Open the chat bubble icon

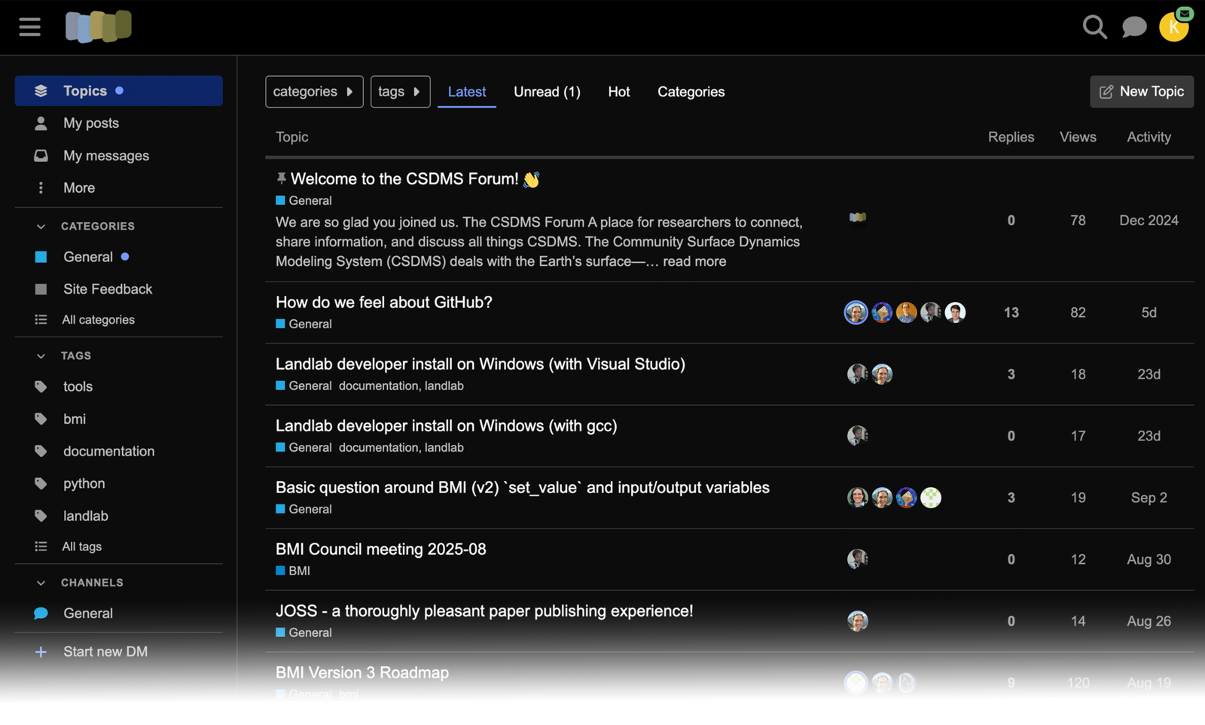[x=1133, y=27]
